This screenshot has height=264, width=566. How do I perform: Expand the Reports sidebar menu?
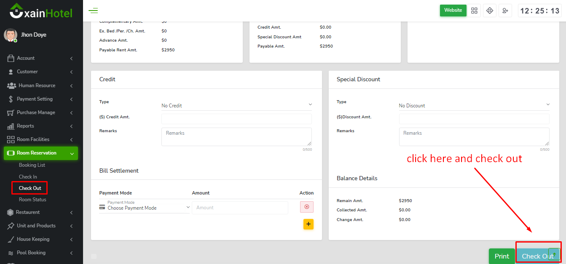pyautogui.click(x=41, y=126)
